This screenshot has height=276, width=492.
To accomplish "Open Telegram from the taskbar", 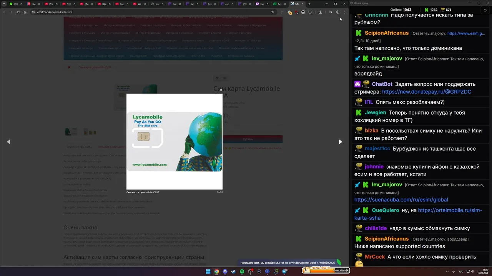I will click(285, 271).
